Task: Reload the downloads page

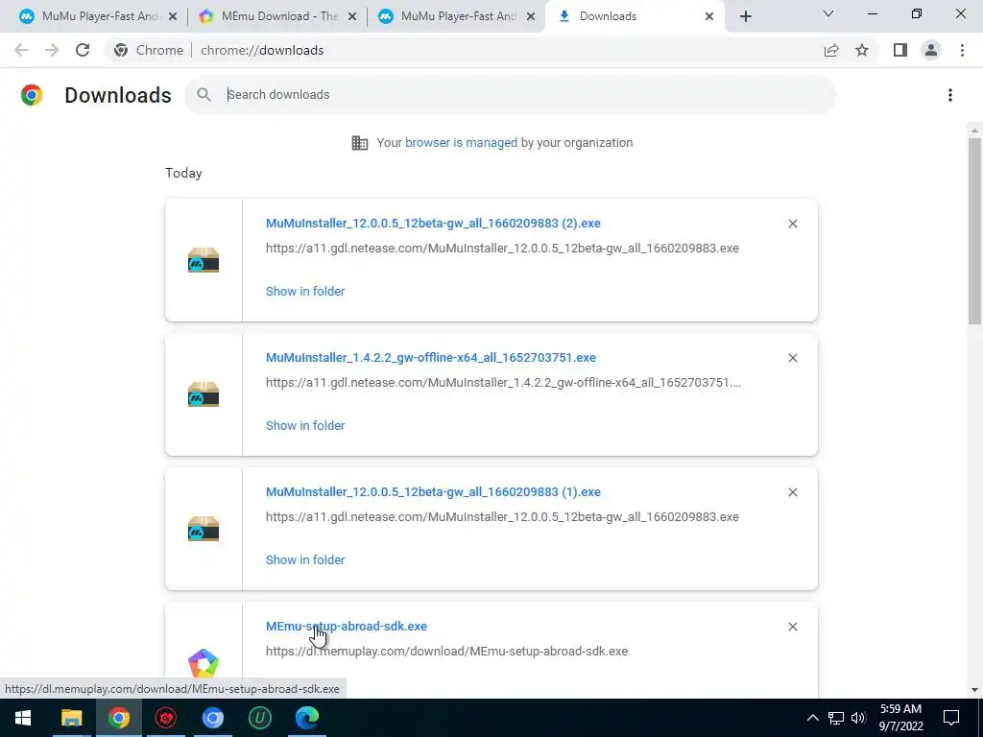Action: tap(83, 50)
